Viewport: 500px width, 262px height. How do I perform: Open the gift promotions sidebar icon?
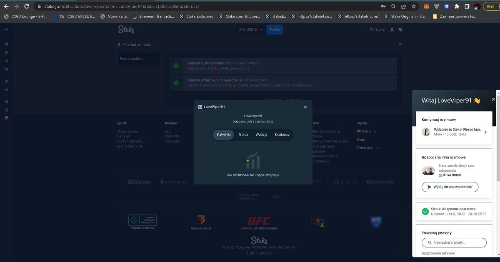pyautogui.click(x=6, y=61)
